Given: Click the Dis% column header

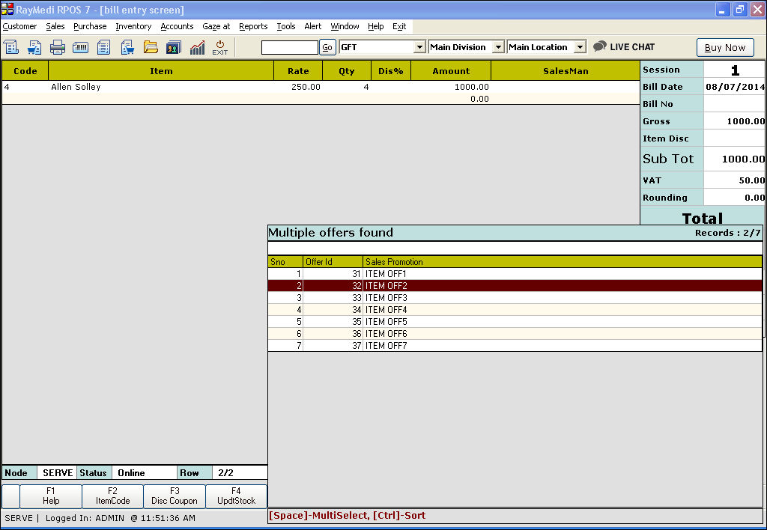Looking at the screenshot, I should click(391, 71).
